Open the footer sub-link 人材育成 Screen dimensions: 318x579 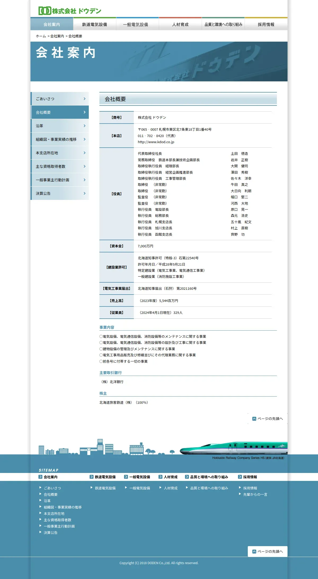click(171, 488)
